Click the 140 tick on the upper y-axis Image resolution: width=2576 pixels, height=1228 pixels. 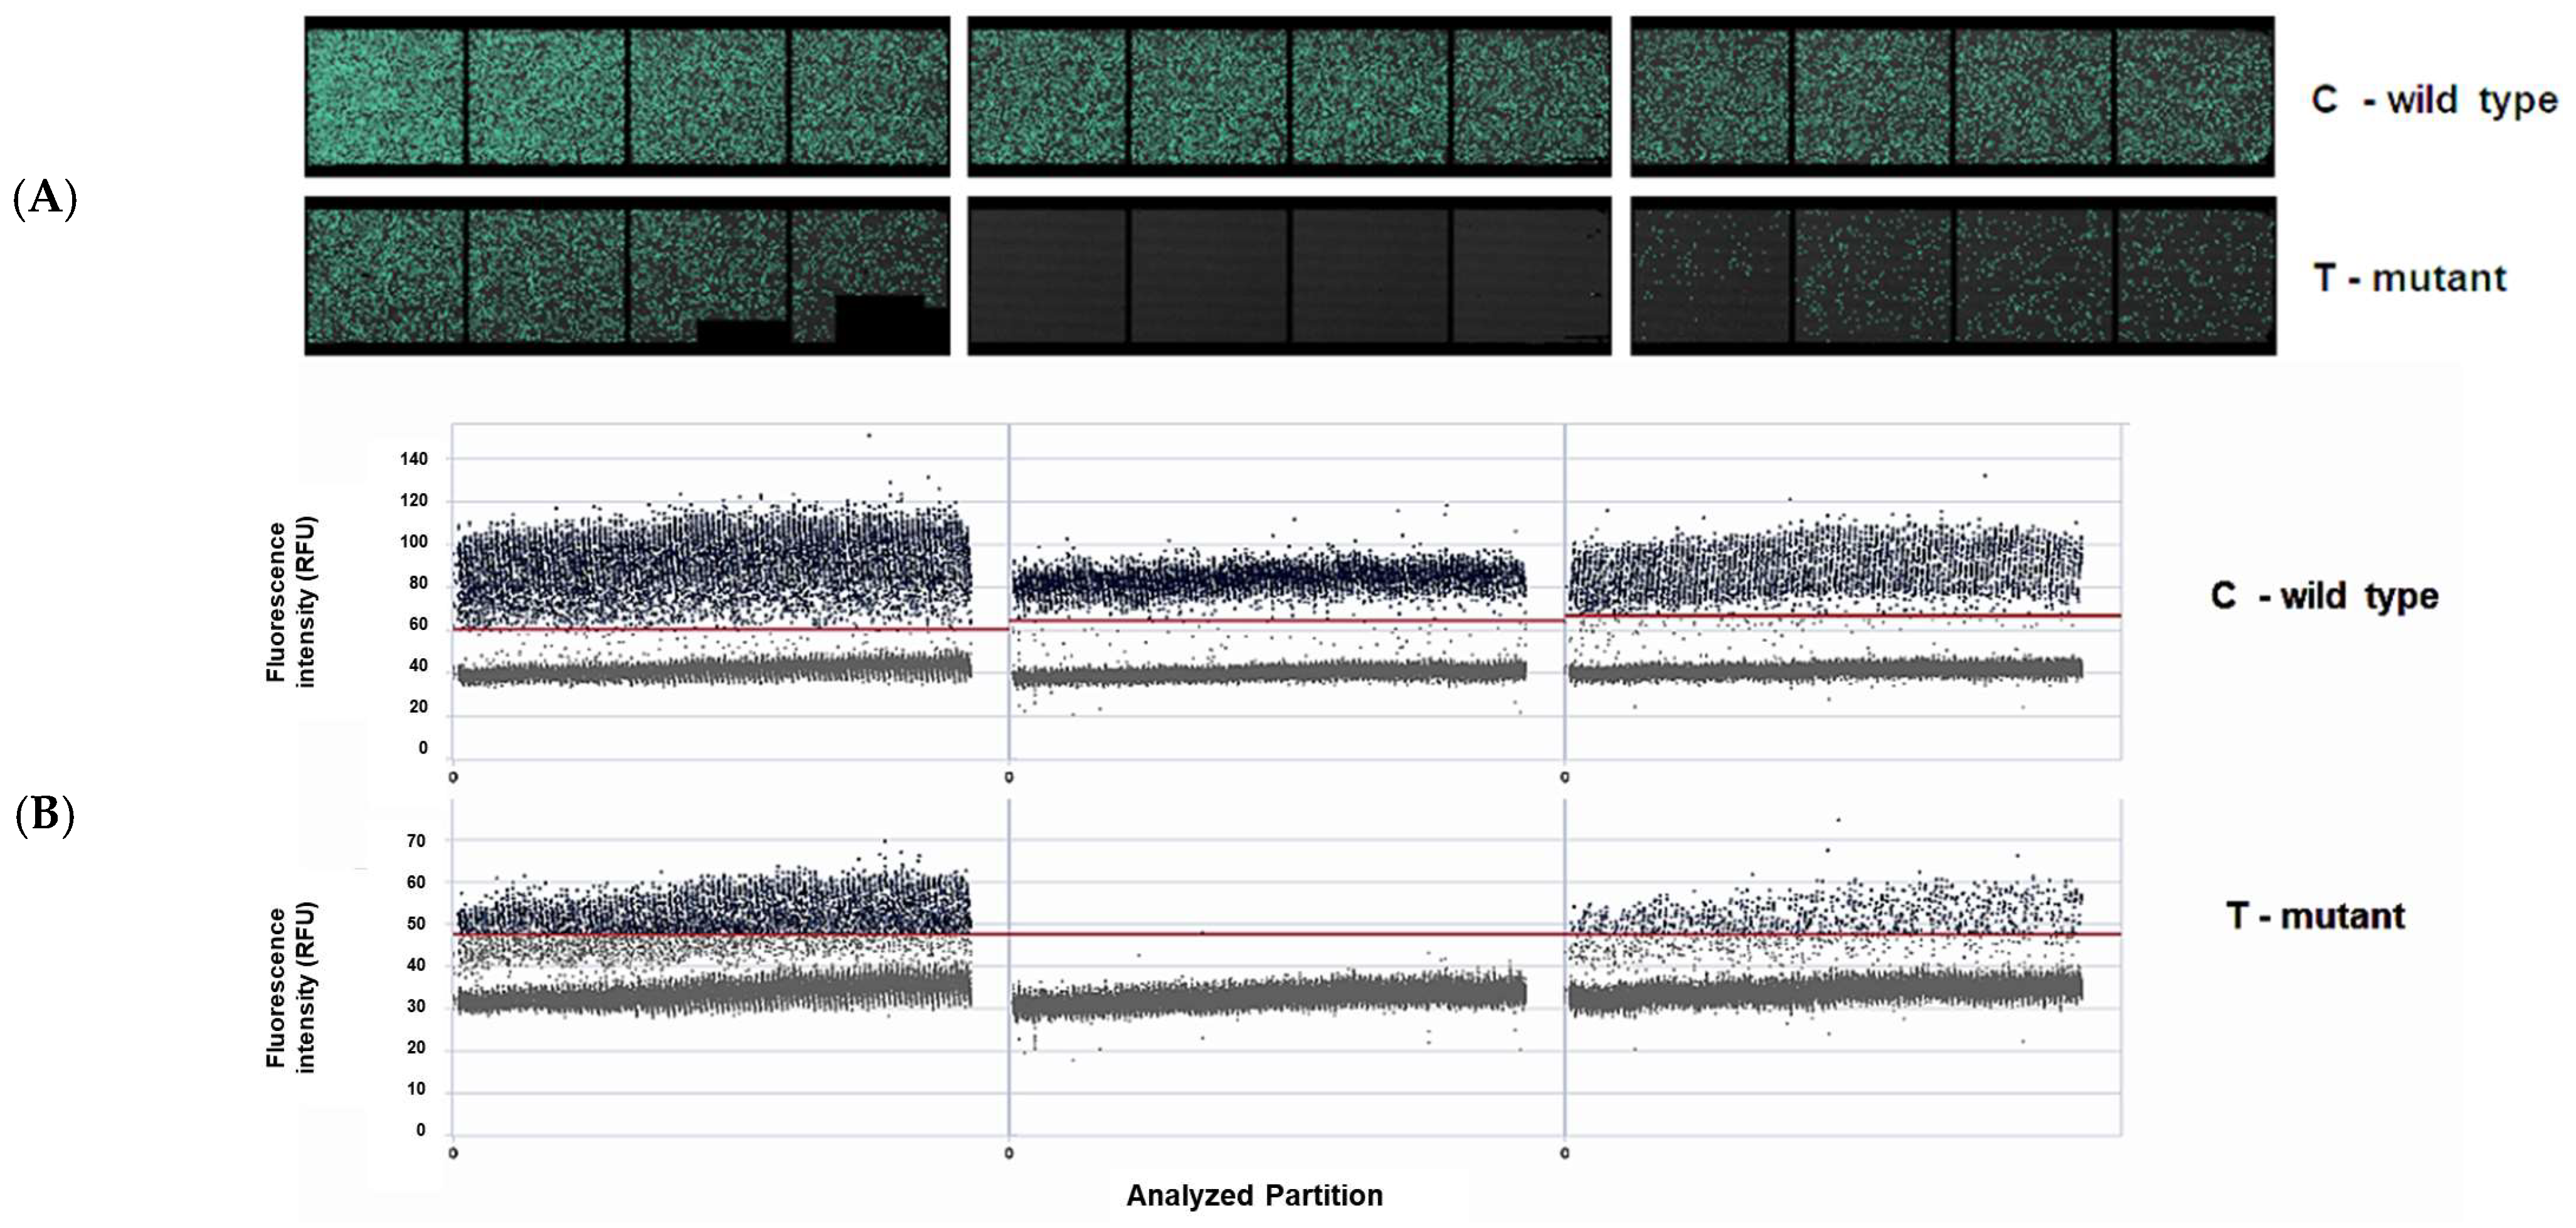click(x=413, y=458)
